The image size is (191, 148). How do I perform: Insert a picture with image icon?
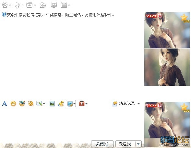click(x=52, y=104)
